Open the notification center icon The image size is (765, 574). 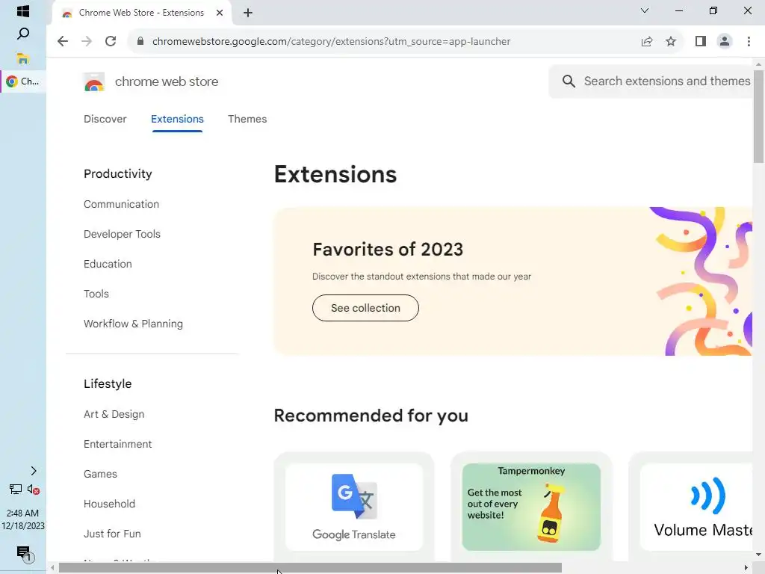[x=24, y=554]
